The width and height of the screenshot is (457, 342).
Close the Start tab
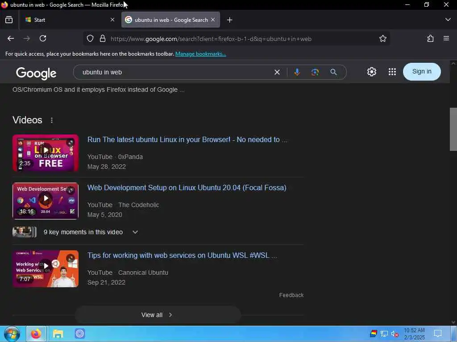tap(112, 20)
